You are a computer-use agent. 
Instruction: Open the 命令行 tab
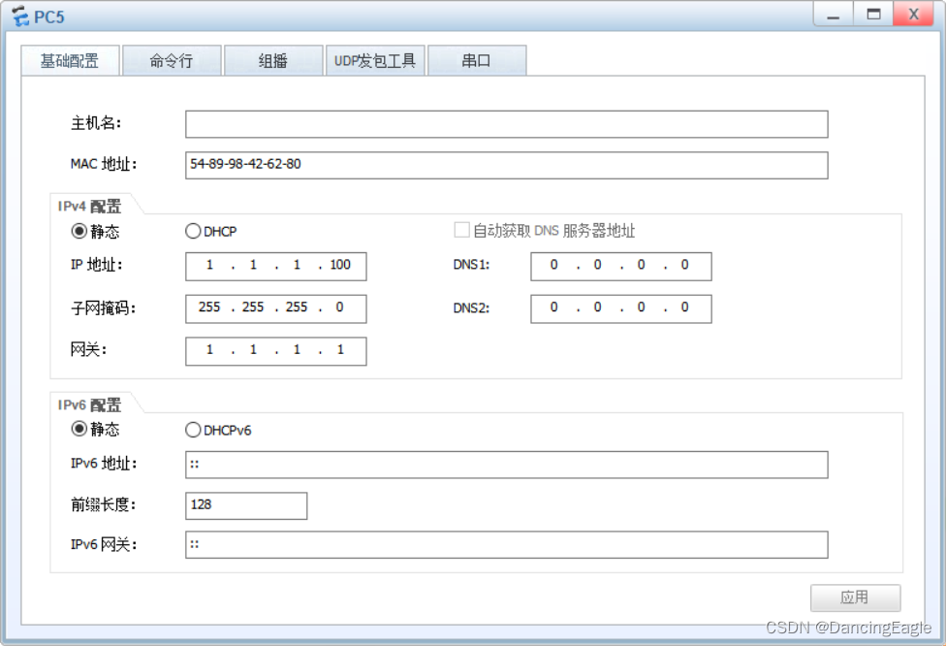[x=172, y=60]
